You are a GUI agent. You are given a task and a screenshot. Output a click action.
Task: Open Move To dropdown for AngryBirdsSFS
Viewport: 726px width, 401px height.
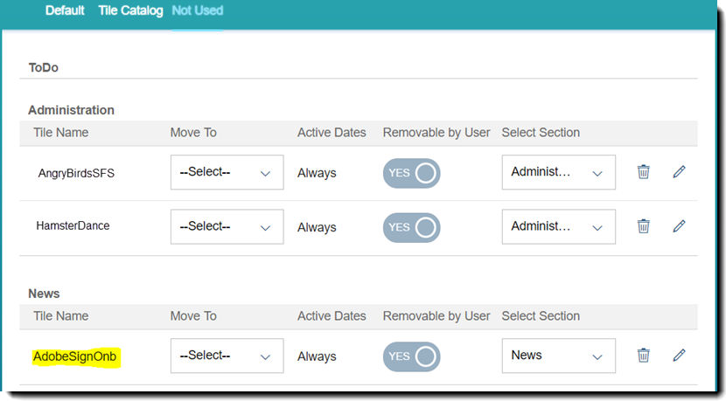click(227, 172)
